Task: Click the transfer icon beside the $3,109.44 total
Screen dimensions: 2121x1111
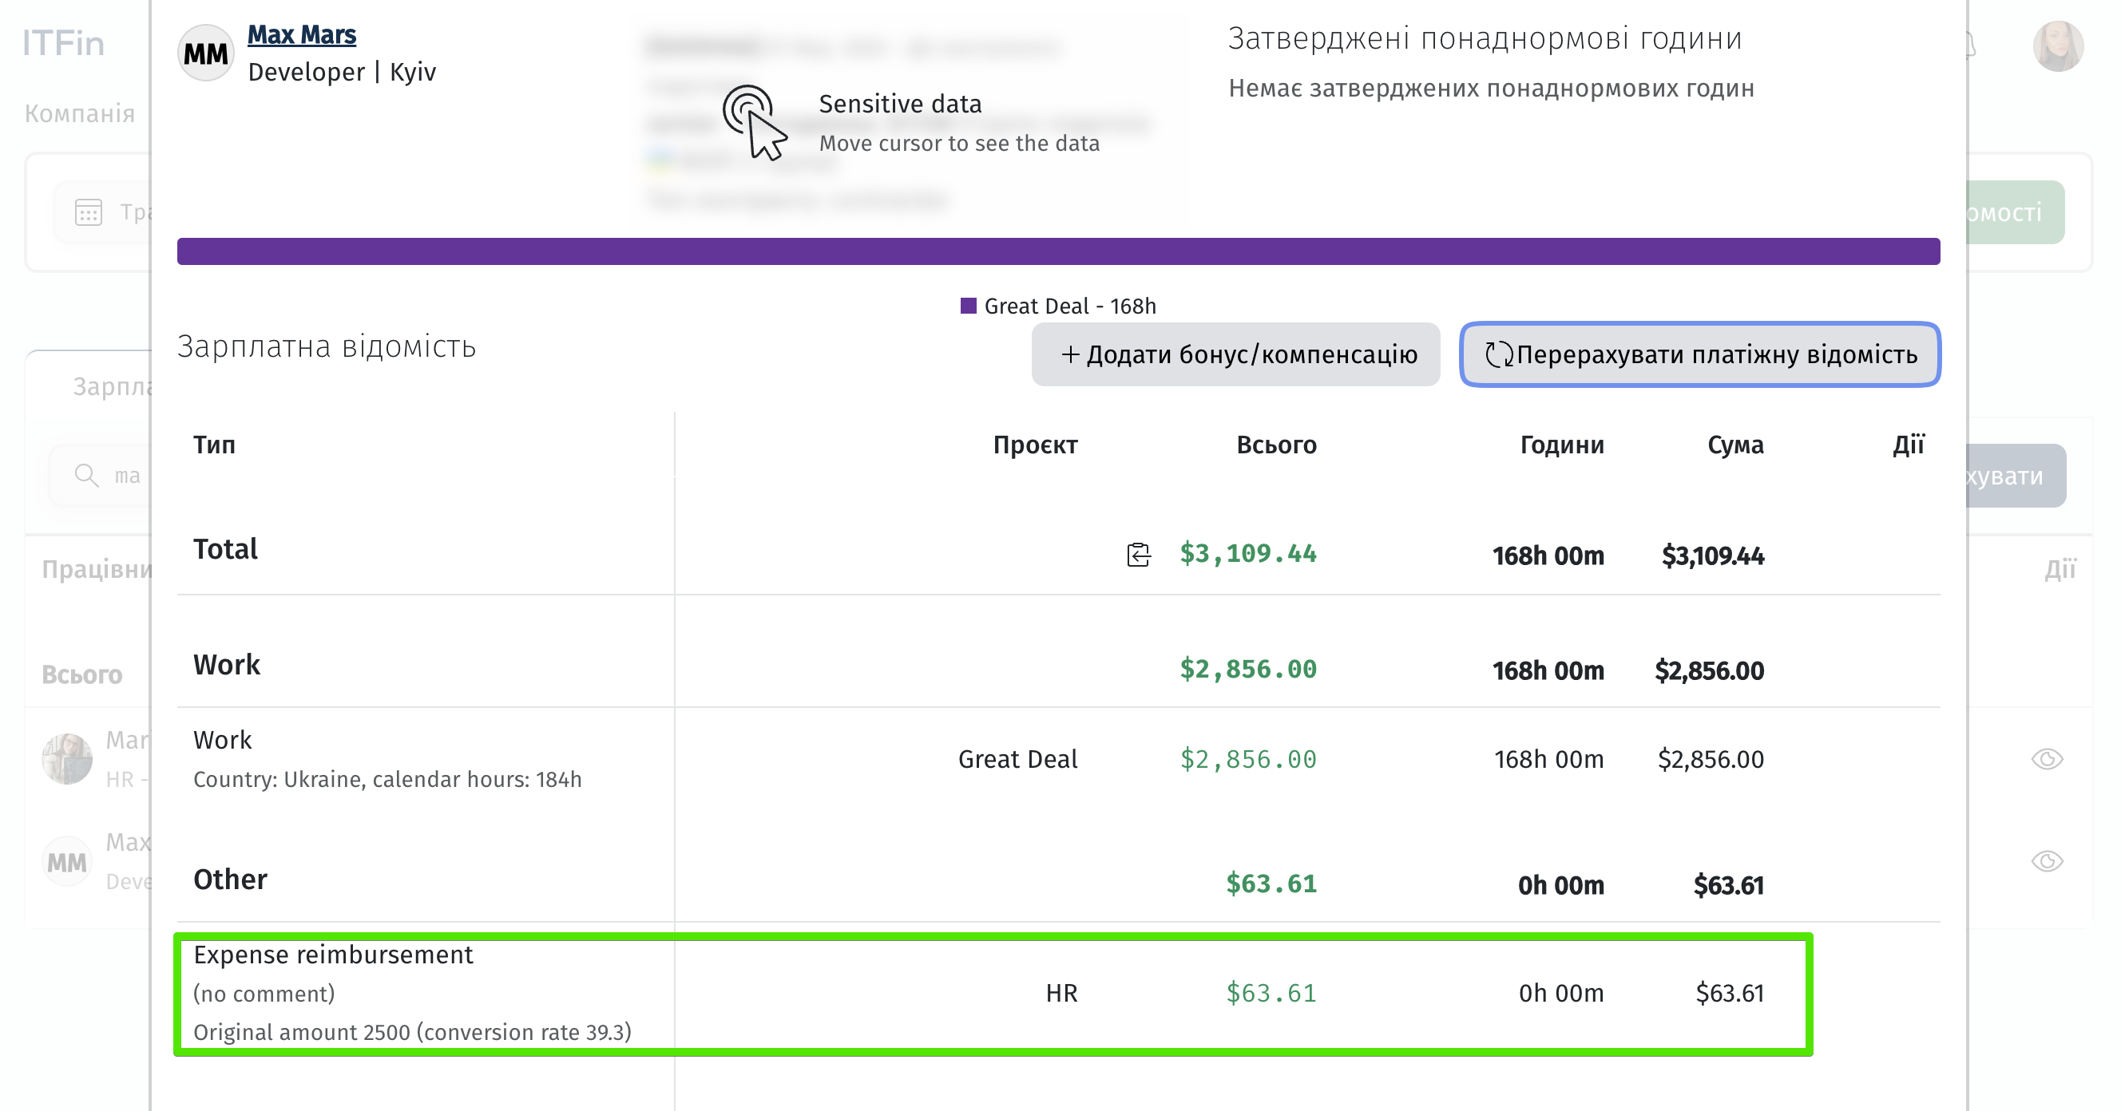Action: click(x=1138, y=555)
